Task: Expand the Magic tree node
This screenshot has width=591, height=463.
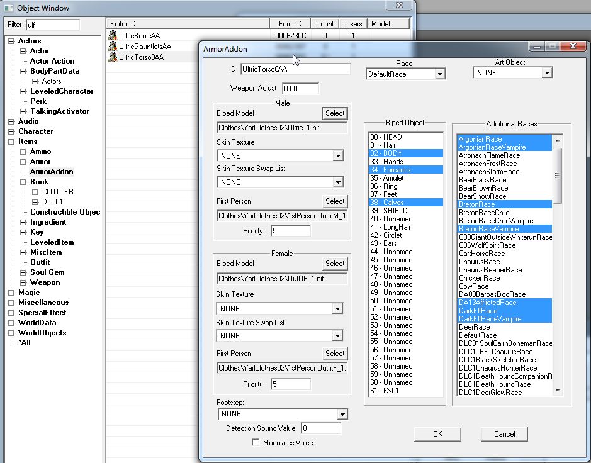Action: click(x=11, y=293)
